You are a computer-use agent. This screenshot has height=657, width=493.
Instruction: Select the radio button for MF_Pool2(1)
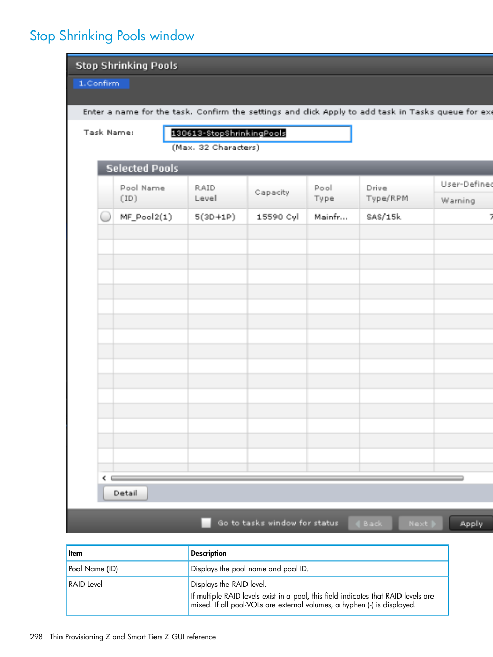tap(105, 217)
